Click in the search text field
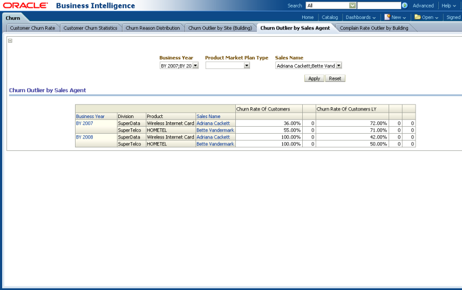Image resolution: width=462 pixels, height=290 pixels. pos(379,5)
